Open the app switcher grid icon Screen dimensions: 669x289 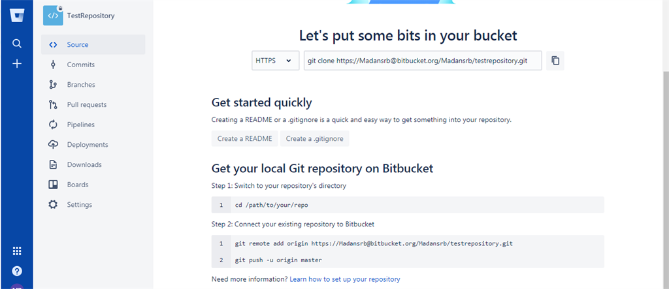(x=16, y=251)
